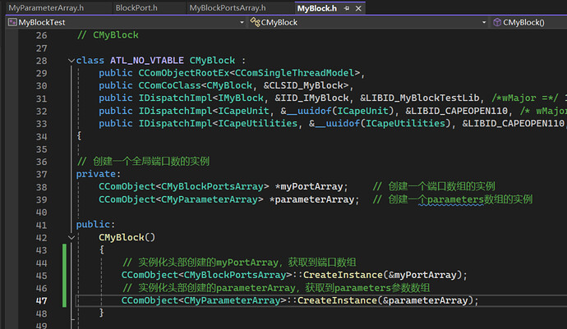
Task: Click CComSingleThreadModel on line 29
Action: tap(295, 73)
